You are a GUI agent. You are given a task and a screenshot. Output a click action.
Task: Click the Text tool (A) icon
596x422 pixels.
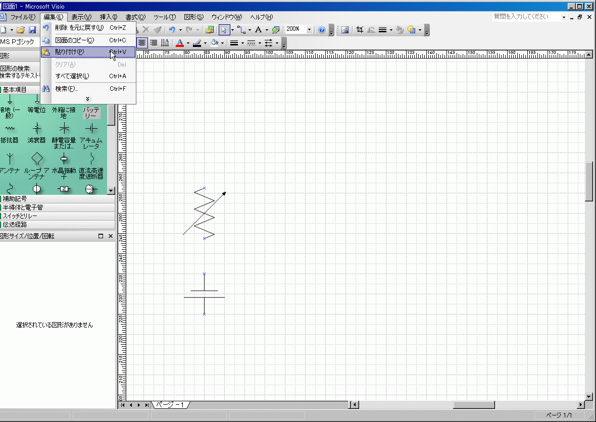click(258, 30)
